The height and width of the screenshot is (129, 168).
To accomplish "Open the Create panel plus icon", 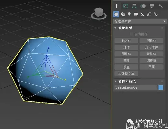I will 116,6.
